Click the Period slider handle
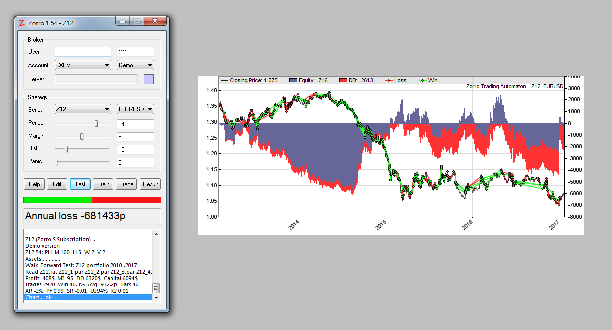This screenshot has width=612, height=330. pos(96,123)
